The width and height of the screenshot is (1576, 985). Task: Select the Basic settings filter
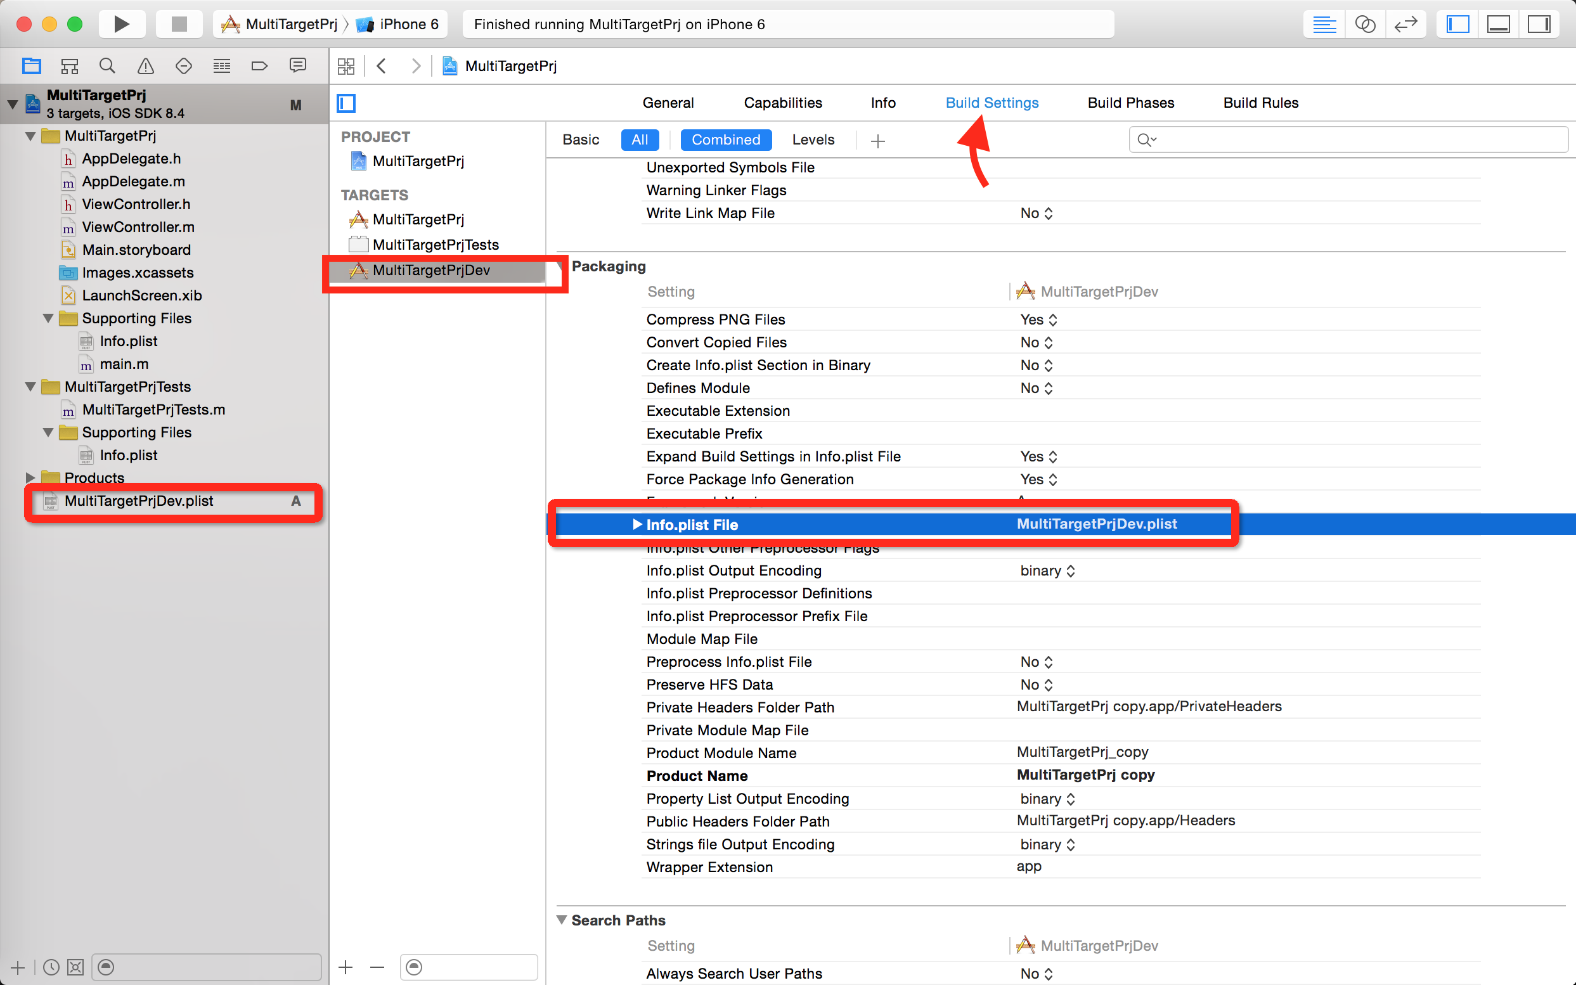coord(581,139)
